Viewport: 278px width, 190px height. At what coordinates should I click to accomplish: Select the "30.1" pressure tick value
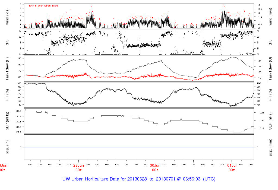[19, 122]
